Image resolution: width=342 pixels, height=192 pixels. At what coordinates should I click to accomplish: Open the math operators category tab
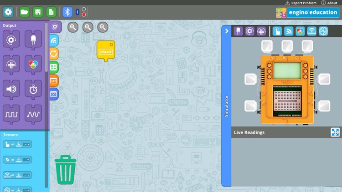coord(54,67)
